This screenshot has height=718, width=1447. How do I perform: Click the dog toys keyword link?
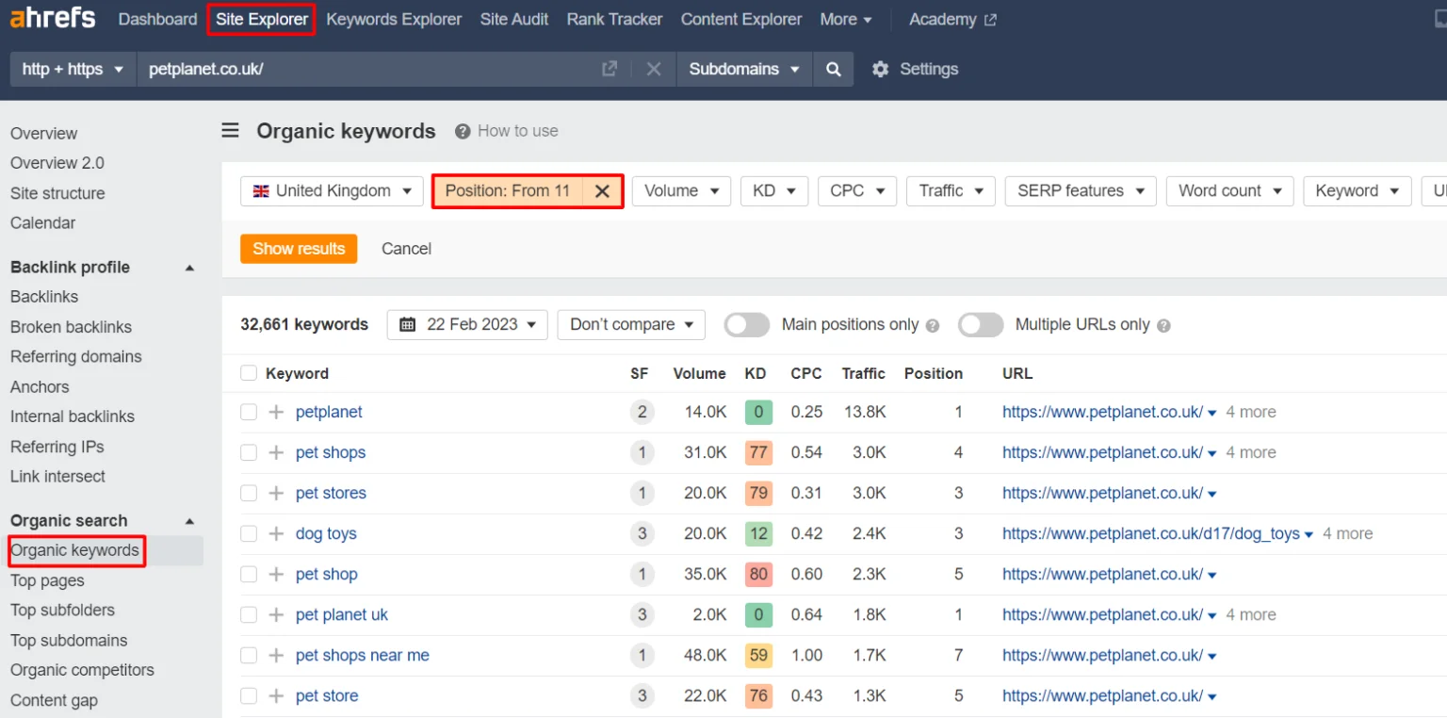326,533
